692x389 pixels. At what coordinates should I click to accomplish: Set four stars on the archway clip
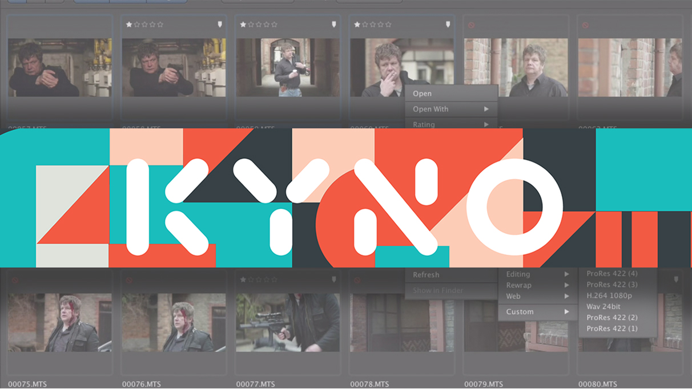267,25
